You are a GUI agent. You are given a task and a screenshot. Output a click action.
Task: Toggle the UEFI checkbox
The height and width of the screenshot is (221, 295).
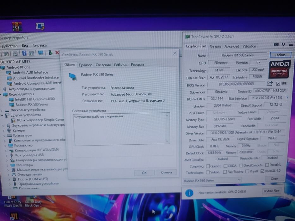point(278,84)
